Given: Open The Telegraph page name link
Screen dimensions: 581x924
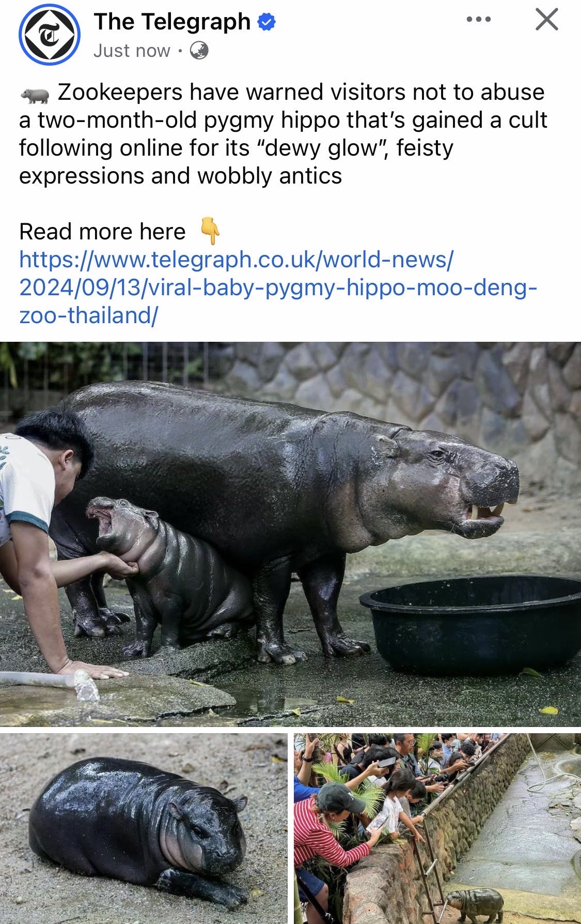Looking at the screenshot, I should [x=172, y=22].
